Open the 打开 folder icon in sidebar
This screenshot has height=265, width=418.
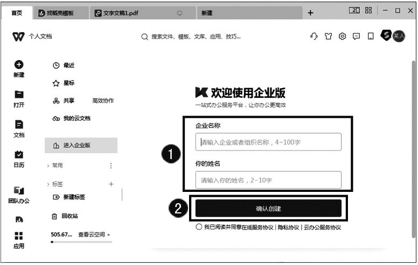pos(18,95)
